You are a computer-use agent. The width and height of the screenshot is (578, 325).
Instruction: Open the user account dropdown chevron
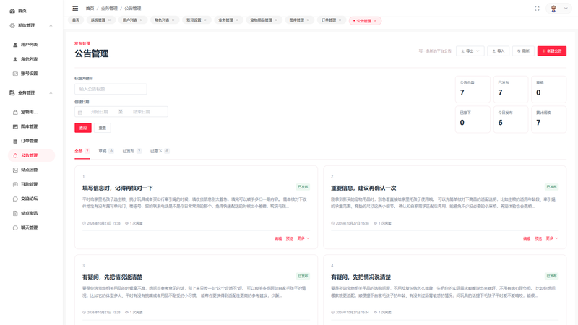566,9
